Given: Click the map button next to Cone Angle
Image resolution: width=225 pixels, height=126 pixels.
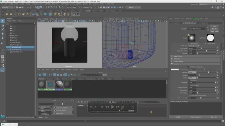Looking at the screenshot, I should pyautogui.click(x=218, y=48).
